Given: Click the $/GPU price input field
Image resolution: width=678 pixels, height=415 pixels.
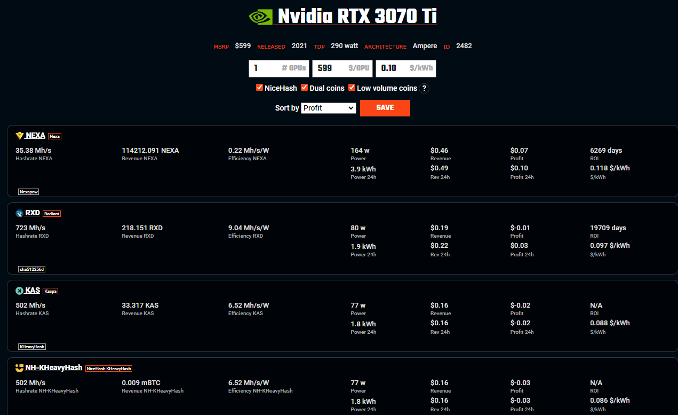Looking at the screenshot, I should coord(342,68).
